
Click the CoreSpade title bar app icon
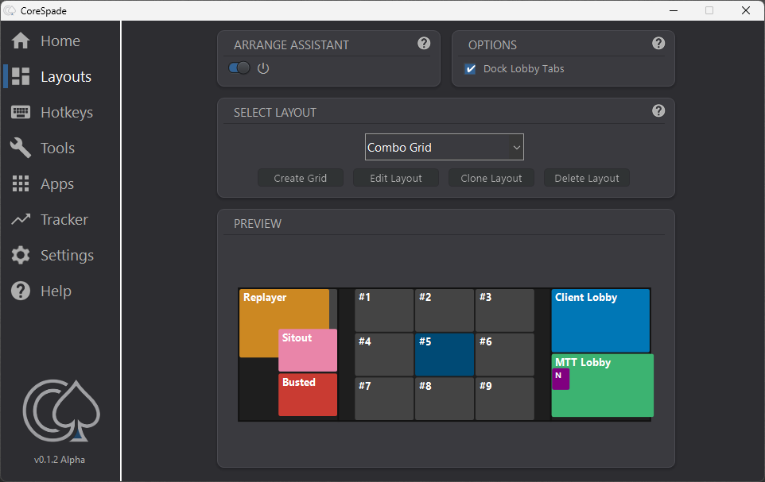[10, 10]
